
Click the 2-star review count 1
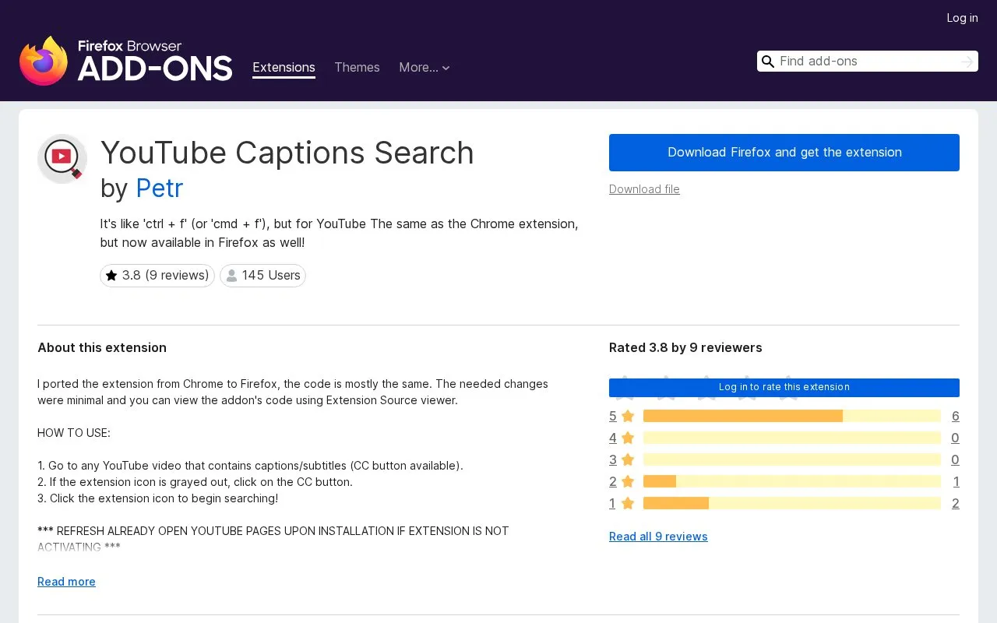tap(956, 481)
